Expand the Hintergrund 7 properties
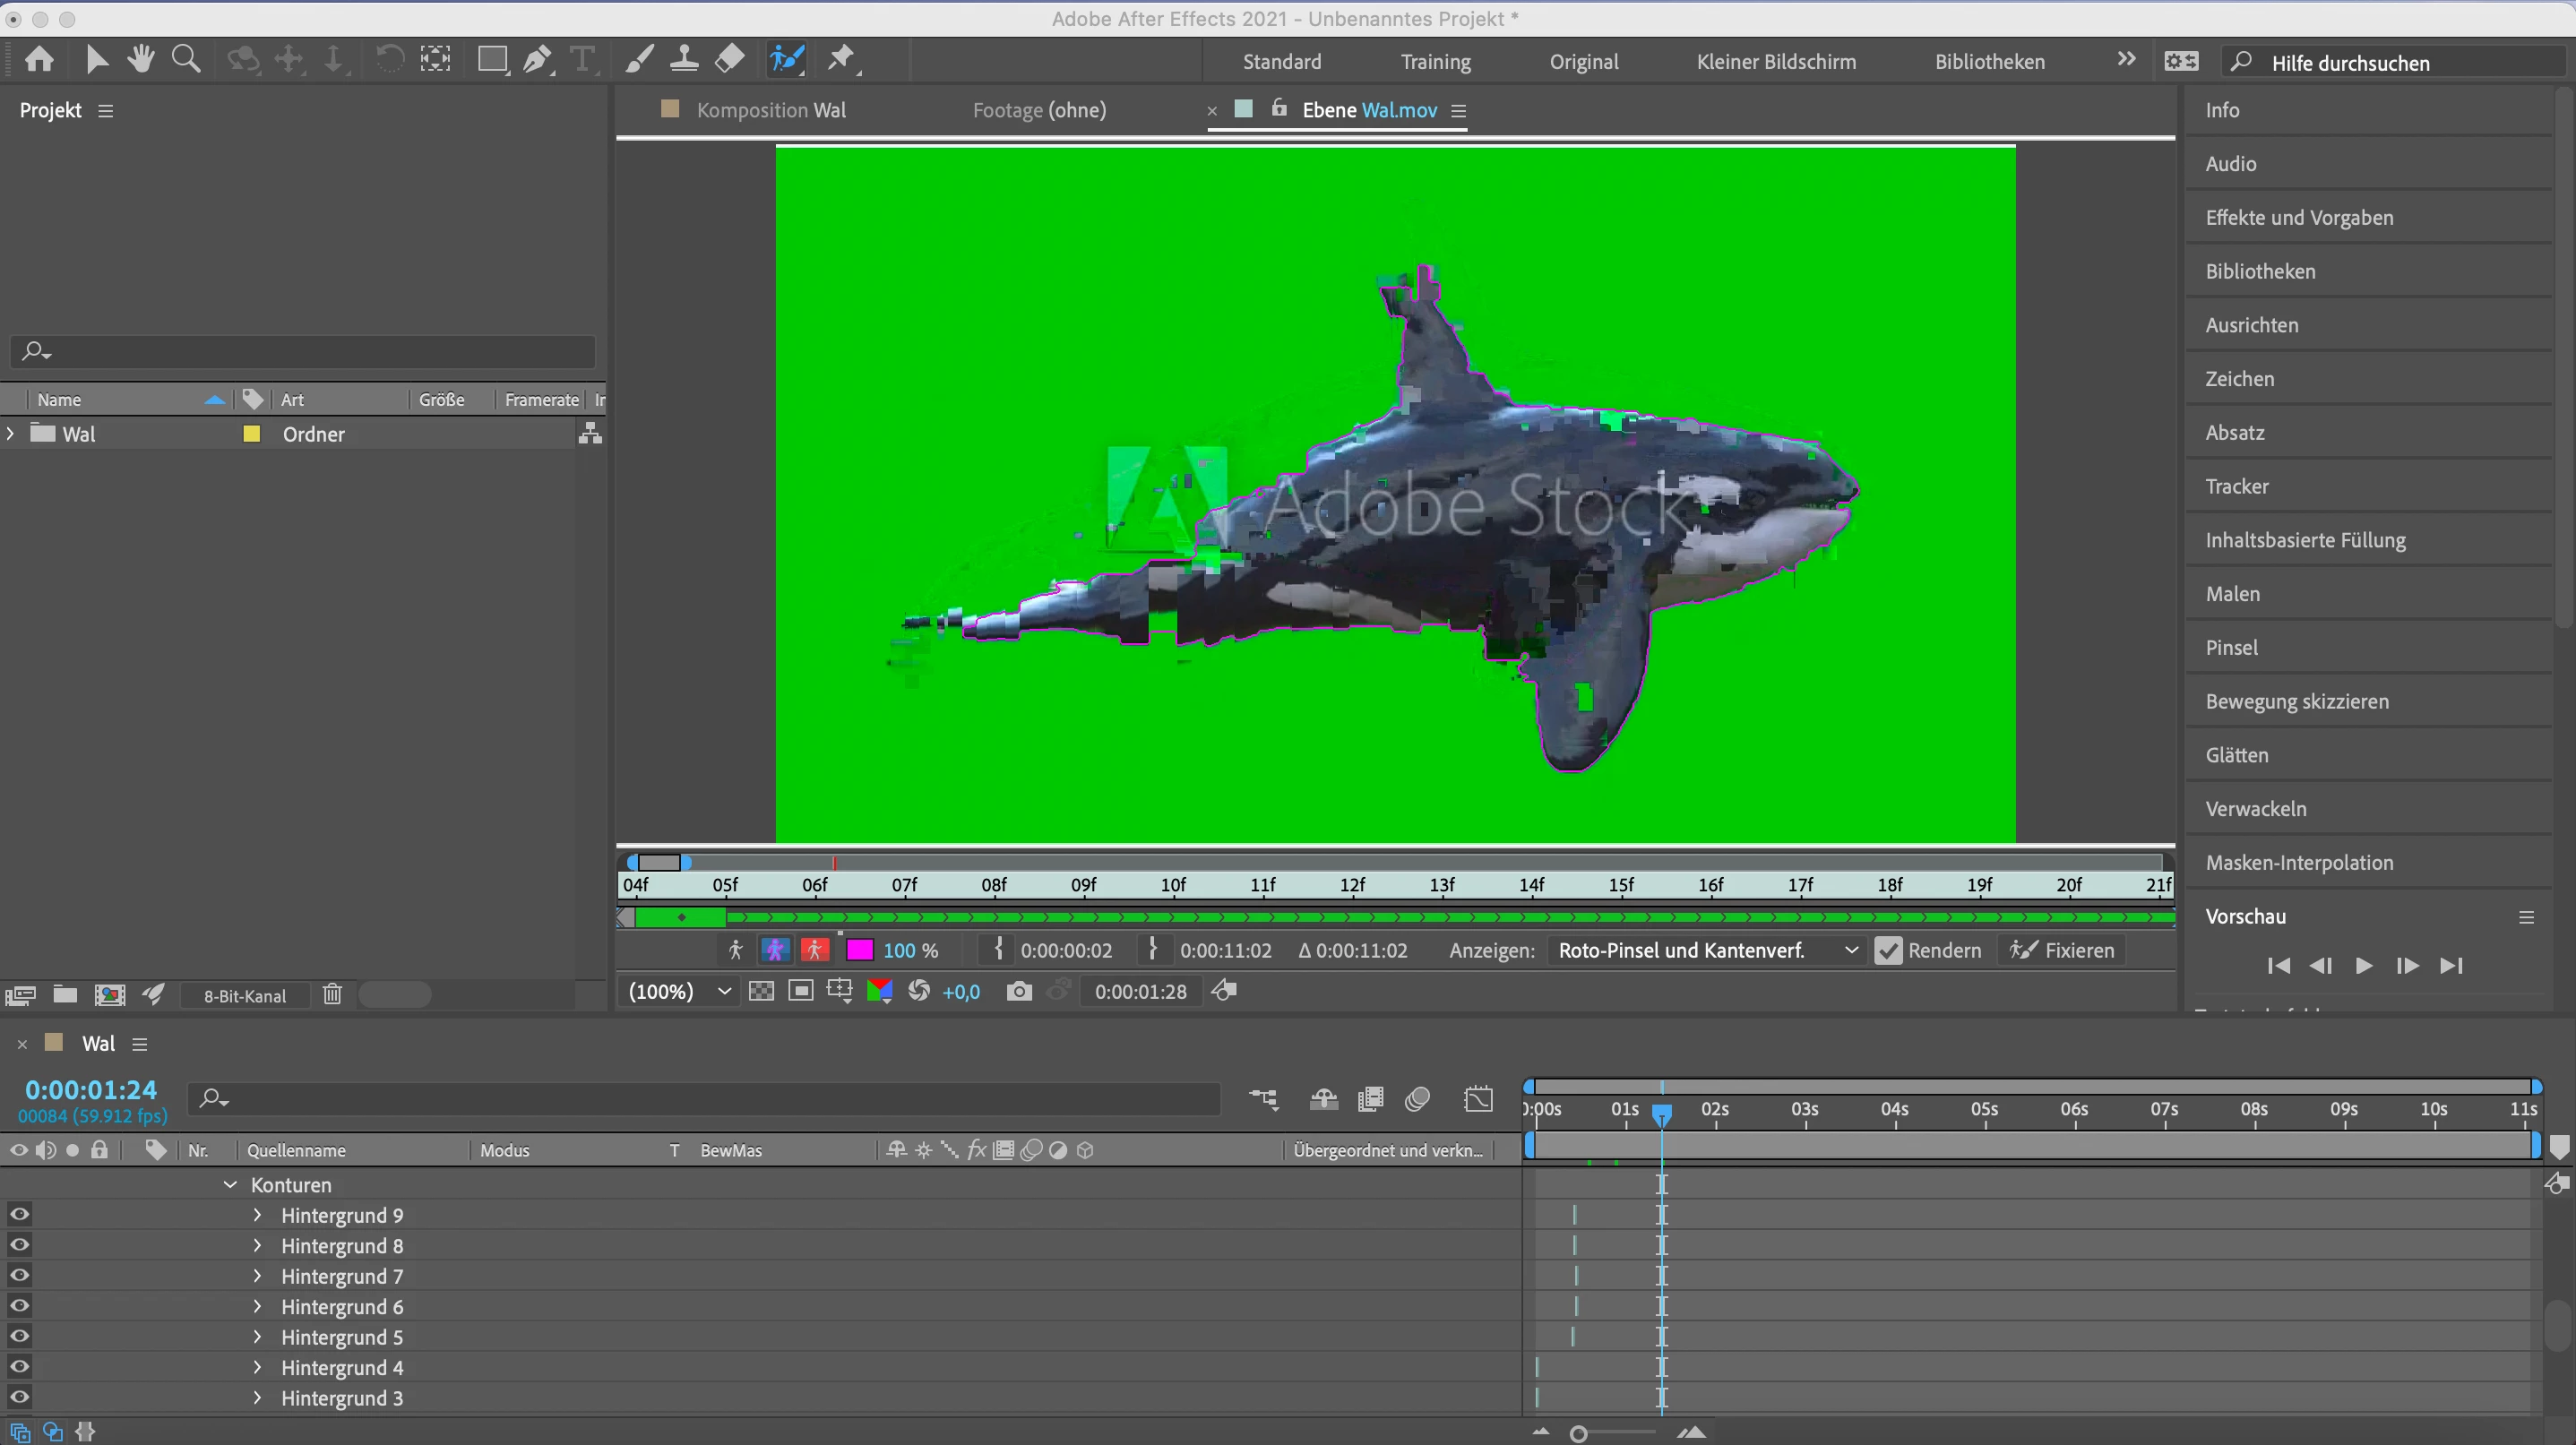Screen dimensions: 2576x1445 [257, 1277]
